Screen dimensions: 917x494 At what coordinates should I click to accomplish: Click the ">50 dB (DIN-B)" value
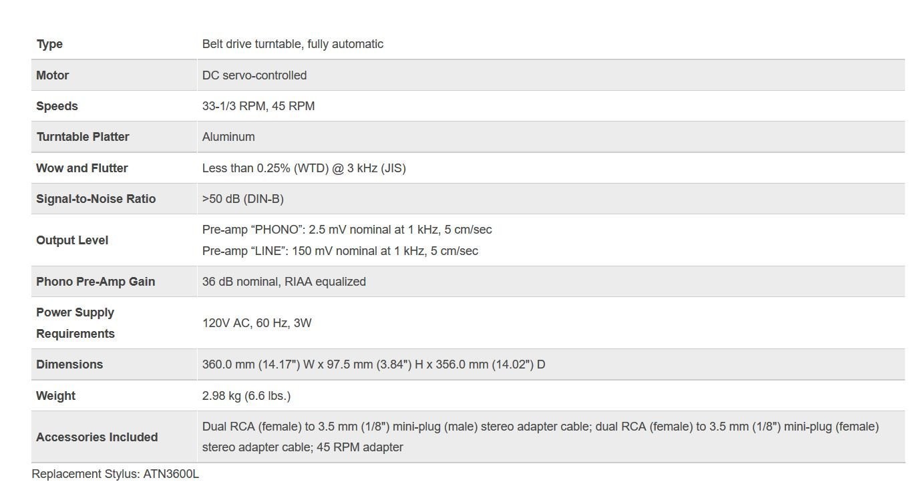pyautogui.click(x=243, y=199)
